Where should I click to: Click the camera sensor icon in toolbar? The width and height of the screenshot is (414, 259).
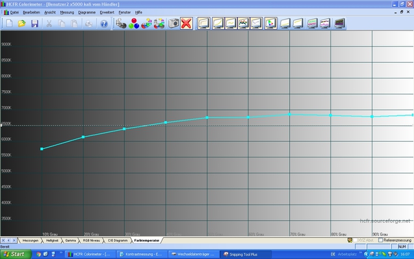click(x=173, y=23)
